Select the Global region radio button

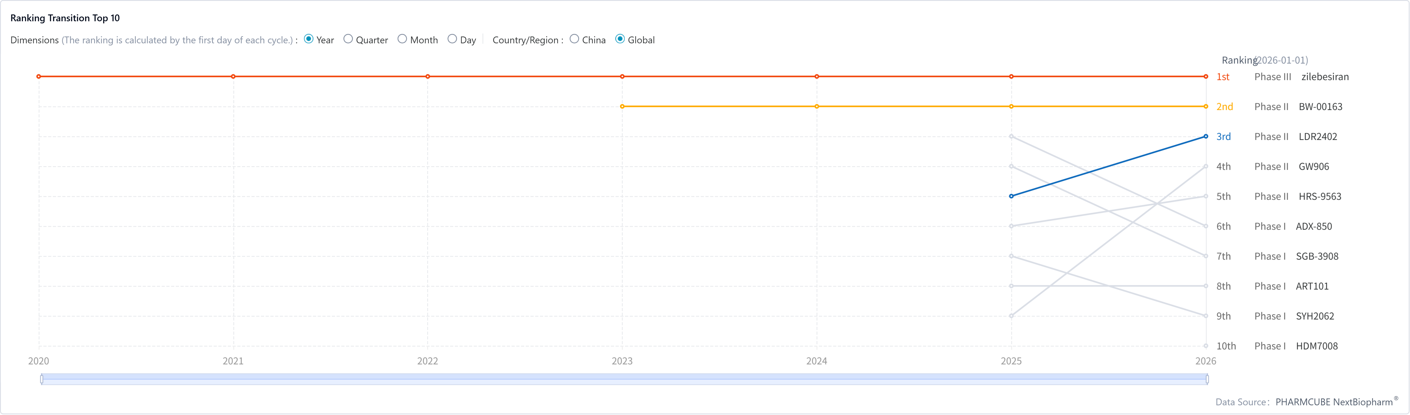(620, 39)
